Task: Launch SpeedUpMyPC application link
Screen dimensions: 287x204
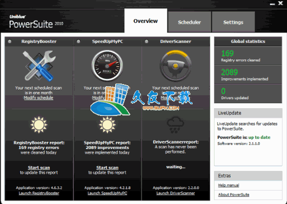Action: click(107, 193)
